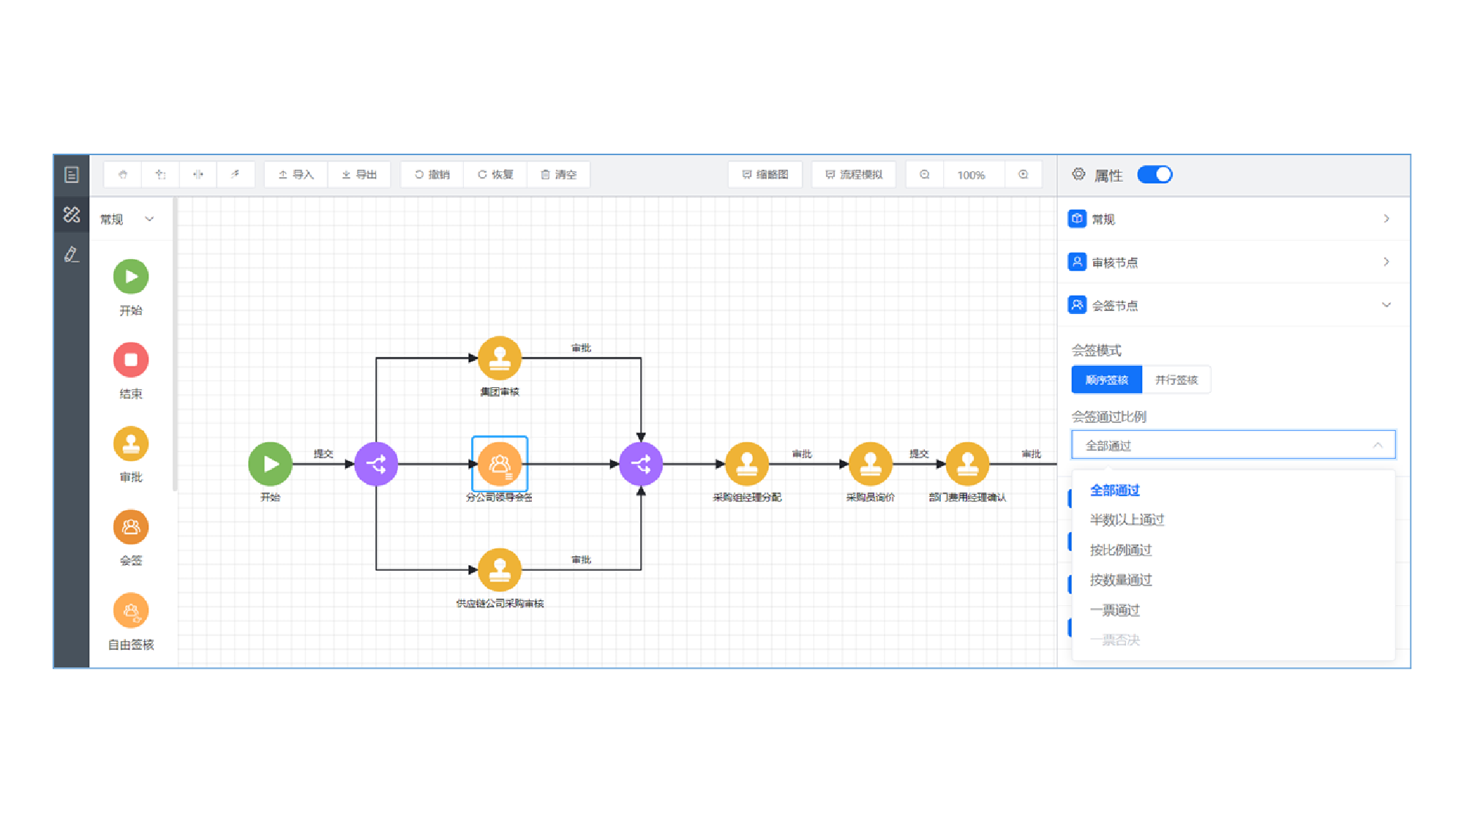
Task: Click the zoom out magnifier icon
Action: tap(925, 175)
